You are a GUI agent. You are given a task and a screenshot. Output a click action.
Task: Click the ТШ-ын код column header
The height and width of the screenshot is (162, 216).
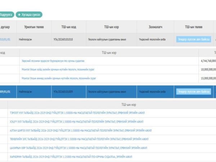[68, 27]
